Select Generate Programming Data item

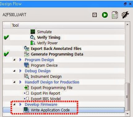tap(57, 54)
